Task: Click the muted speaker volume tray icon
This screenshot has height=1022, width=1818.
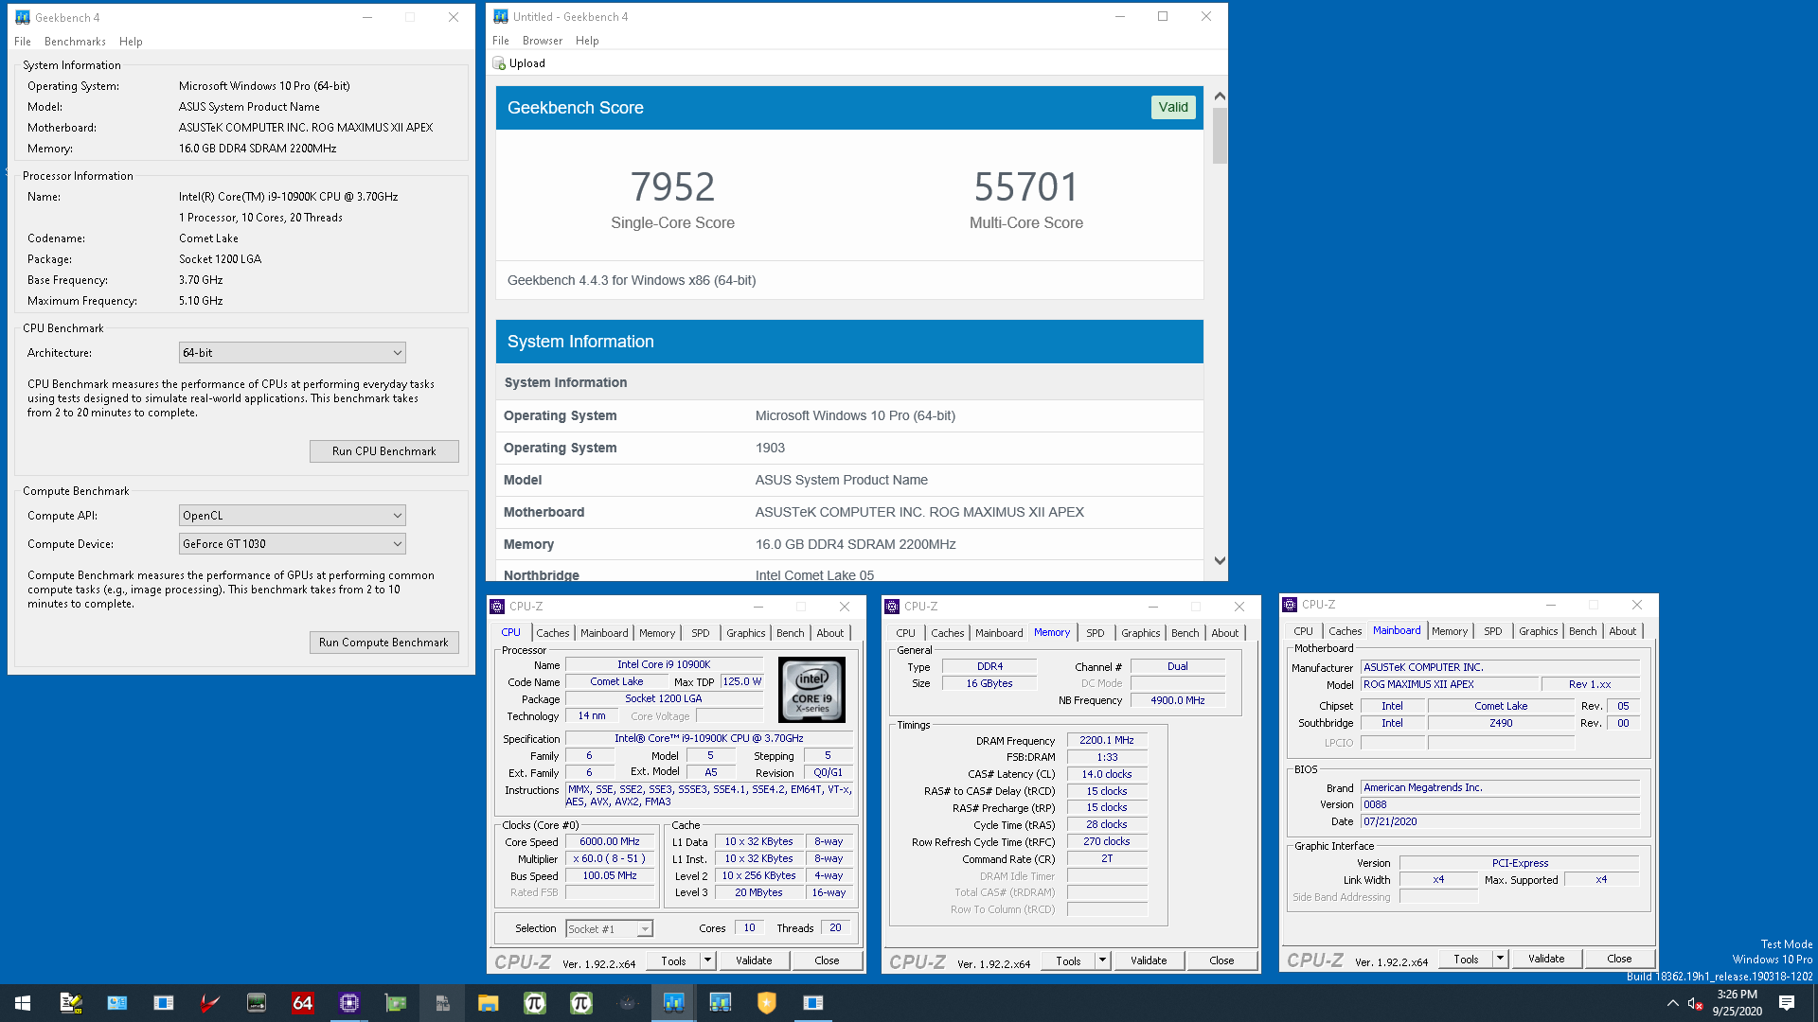Action: [x=1695, y=1003]
